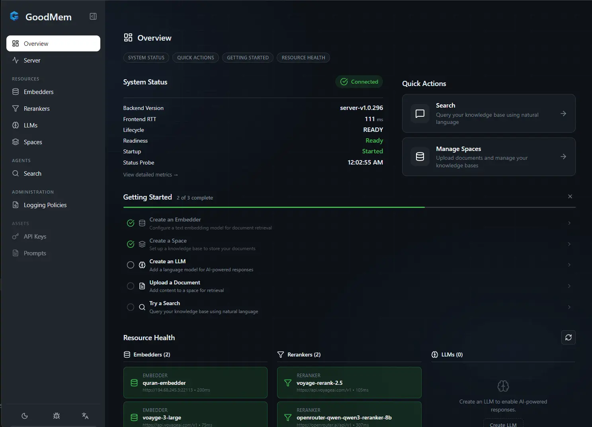The image size is (592, 427).
Task: Toggle dark mode moon icon
Action: click(25, 416)
